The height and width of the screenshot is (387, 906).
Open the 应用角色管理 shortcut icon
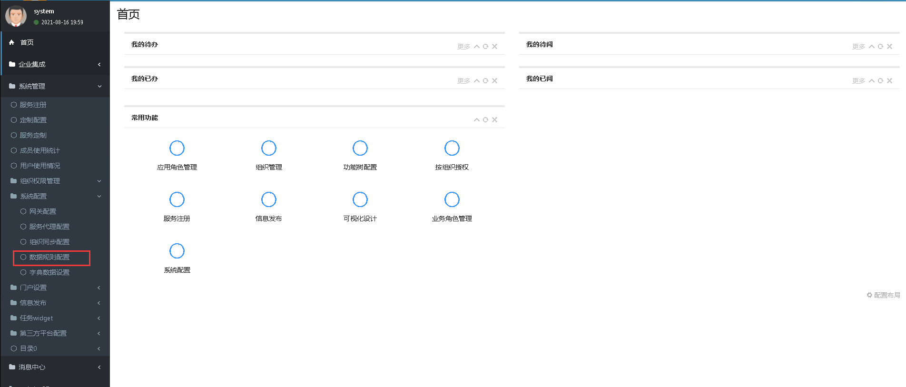(x=177, y=148)
